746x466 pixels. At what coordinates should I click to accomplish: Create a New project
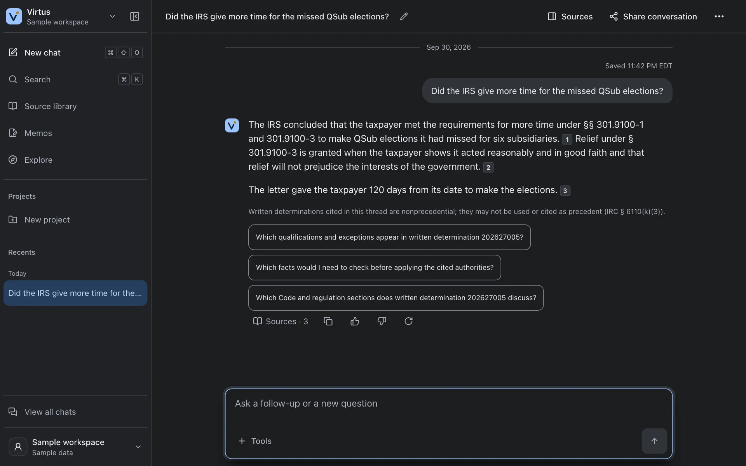coord(75,219)
